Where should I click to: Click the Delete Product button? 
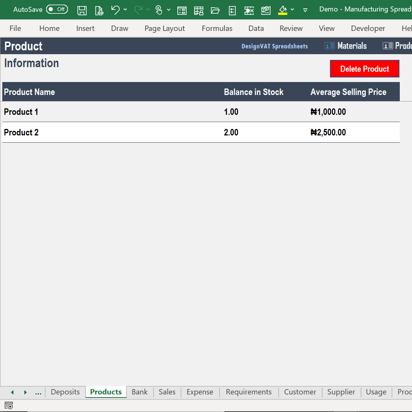364,69
